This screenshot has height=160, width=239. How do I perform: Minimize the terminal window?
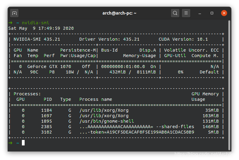coord(200,13)
